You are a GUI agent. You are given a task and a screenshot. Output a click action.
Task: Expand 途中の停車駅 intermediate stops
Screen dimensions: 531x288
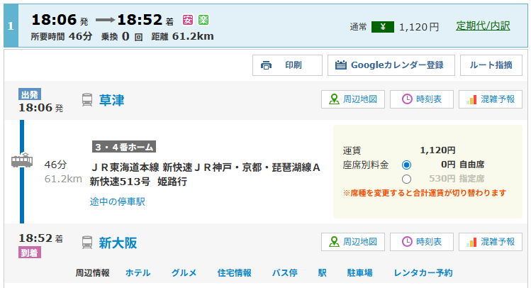click(118, 201)
